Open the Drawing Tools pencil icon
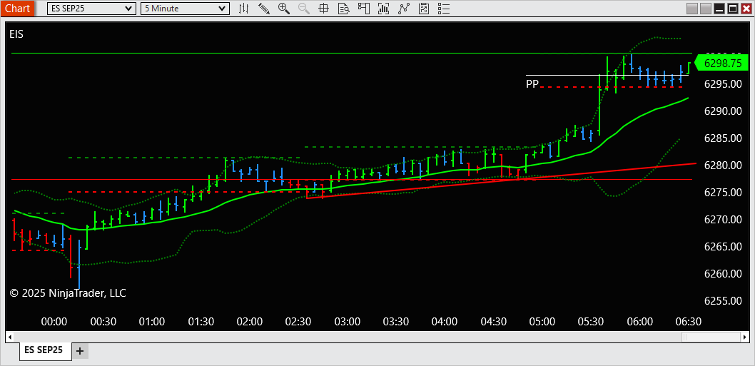This screenshot has width=755, height=366. point(264,8)
